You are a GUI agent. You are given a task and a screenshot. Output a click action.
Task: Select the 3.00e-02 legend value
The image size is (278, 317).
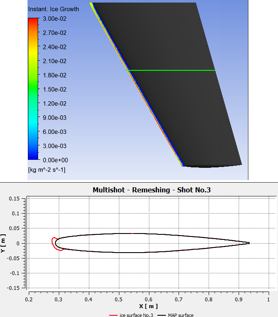click(55, 19)
